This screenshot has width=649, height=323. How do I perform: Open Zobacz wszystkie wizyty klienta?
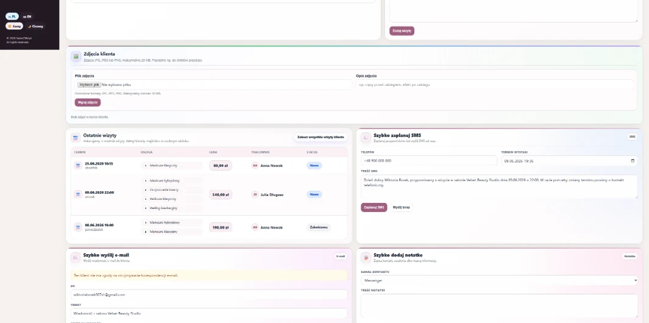[x=321, y=137]
